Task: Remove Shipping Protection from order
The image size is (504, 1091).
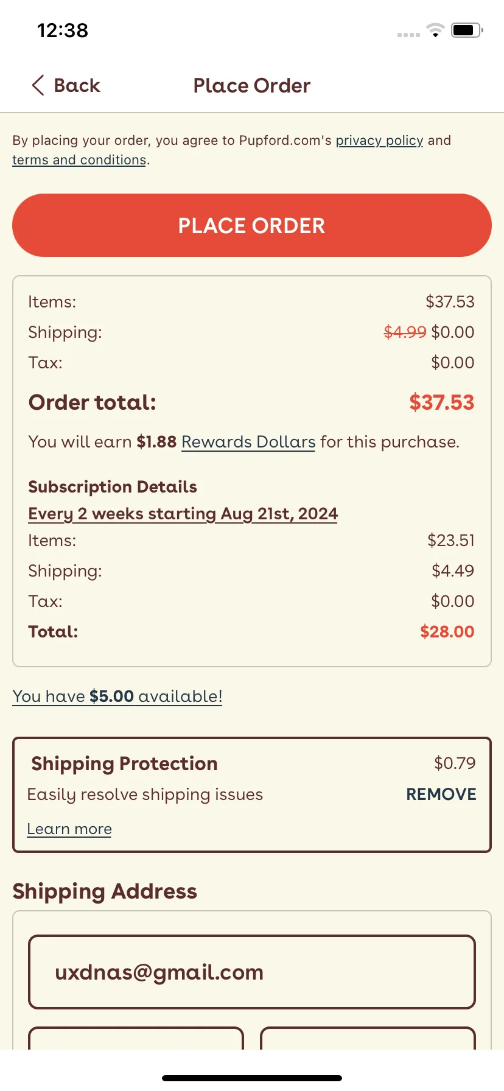Action: 441,795
